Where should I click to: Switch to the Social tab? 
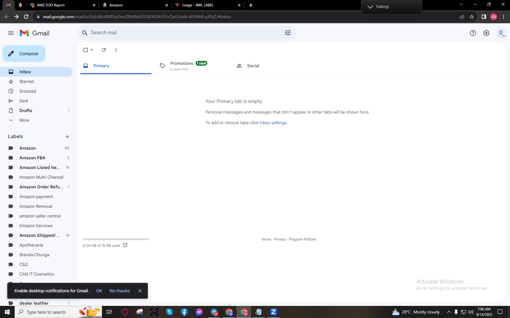269,66
